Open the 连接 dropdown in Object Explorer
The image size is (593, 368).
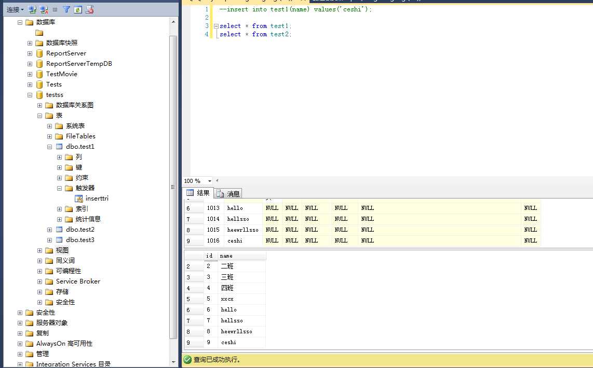click(x=15, y=9)
